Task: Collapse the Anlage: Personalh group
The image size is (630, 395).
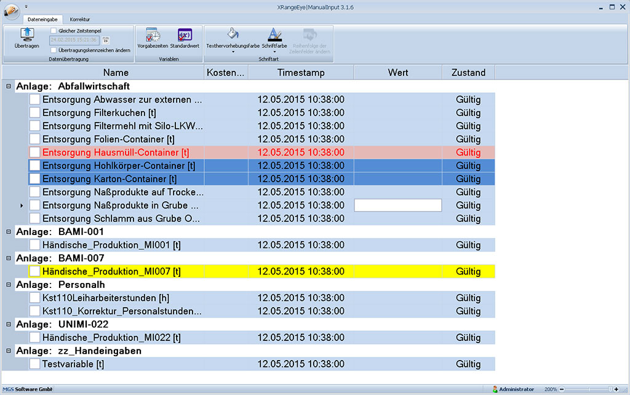Action: tap(9, 285)
